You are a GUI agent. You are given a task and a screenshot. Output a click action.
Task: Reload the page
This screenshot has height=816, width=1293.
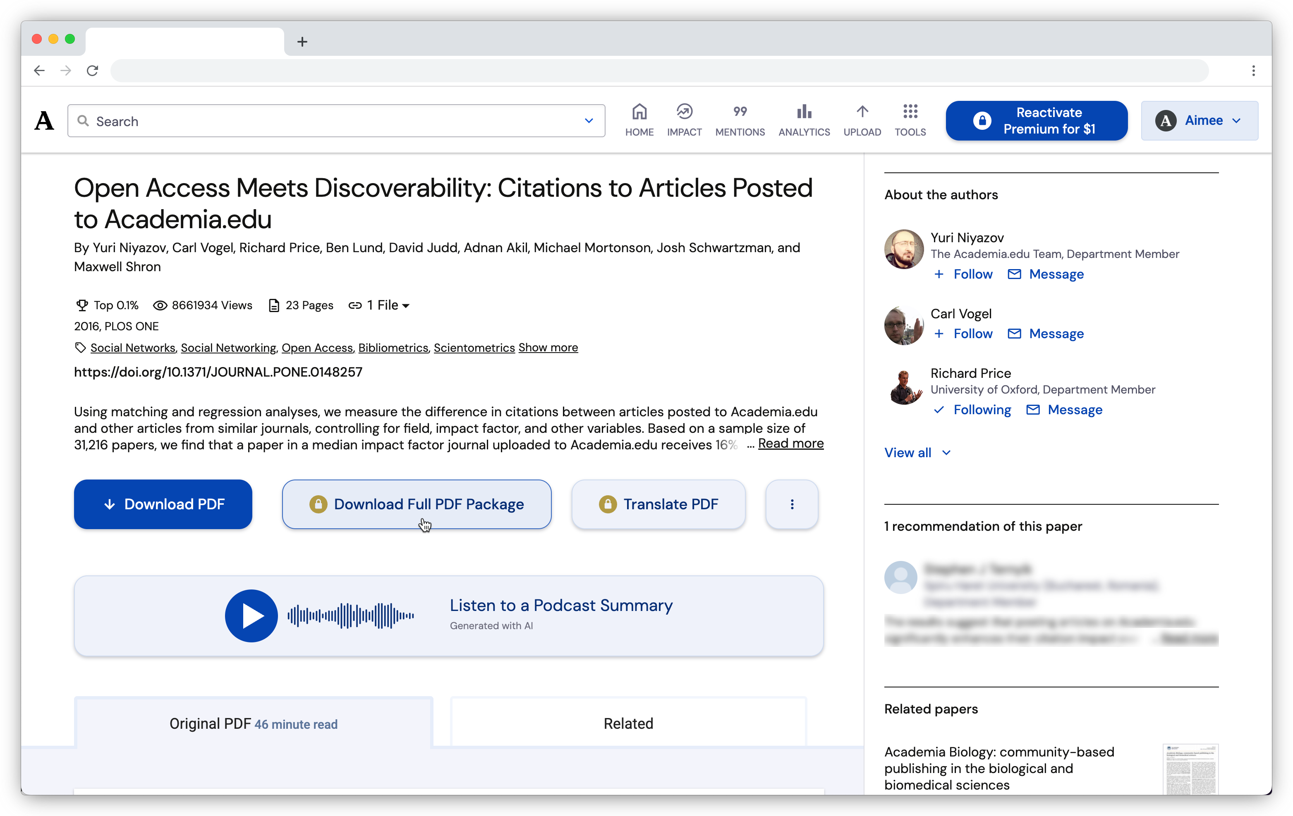pyautogui.click(x=92, y=70)
